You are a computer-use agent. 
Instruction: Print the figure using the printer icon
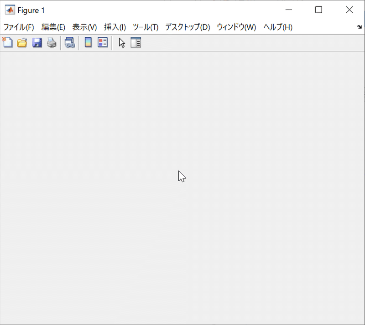pos(52,42)
